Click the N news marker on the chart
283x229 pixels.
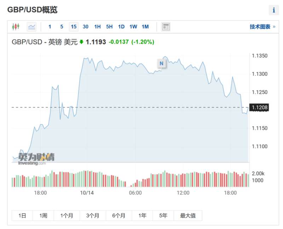[x=161, y=63]
